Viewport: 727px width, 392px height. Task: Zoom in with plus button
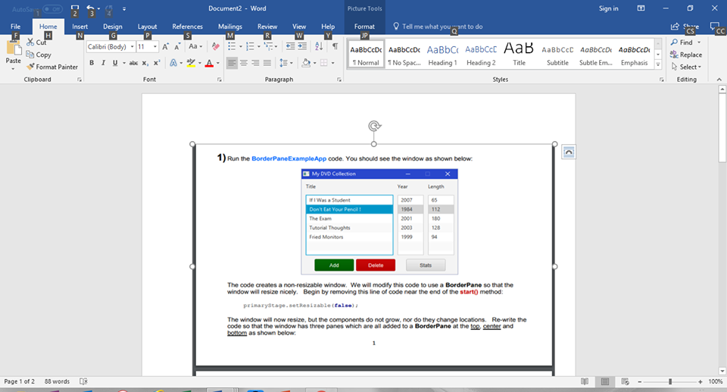[700, 381]
